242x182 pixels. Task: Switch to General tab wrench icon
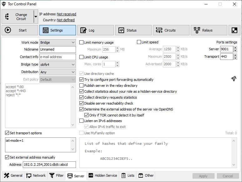click(7, 175)
